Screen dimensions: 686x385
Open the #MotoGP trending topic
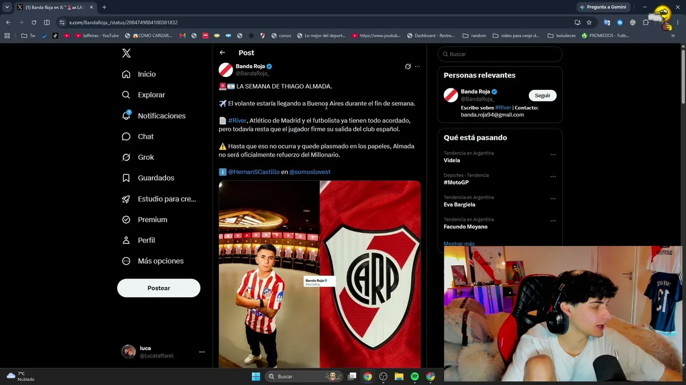point(456,182)
